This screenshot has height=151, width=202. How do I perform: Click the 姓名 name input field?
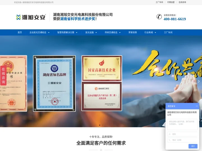coord(182,134)
